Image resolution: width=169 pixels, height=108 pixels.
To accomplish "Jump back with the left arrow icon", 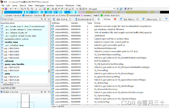I will click(x=11, y=9).
